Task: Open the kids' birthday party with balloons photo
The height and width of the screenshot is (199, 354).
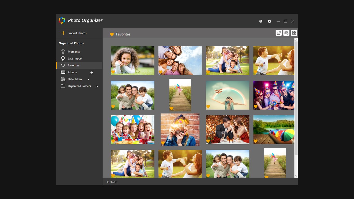Action: tap(133, 130)
